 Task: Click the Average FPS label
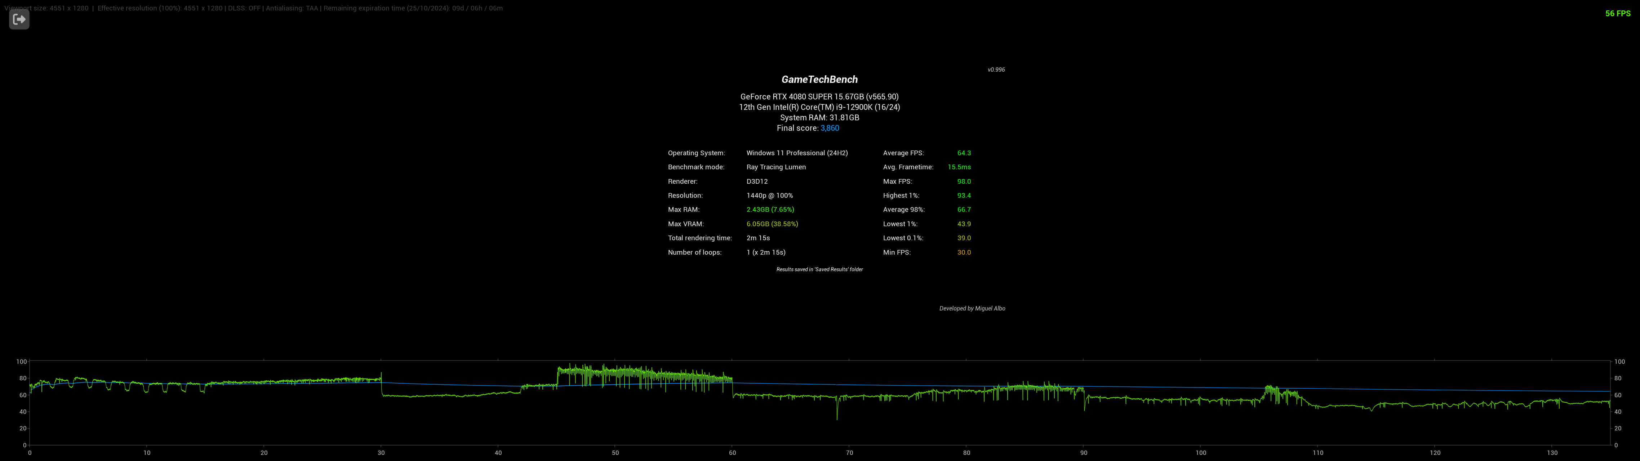[903, 153]
